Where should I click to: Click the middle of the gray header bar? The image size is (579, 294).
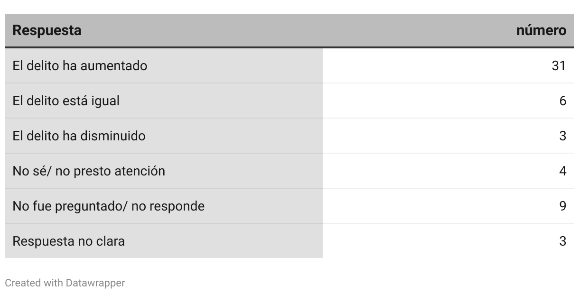tap(289, 31)
